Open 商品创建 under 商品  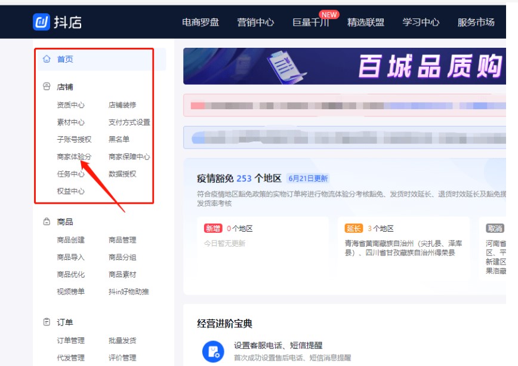point(70,239)
